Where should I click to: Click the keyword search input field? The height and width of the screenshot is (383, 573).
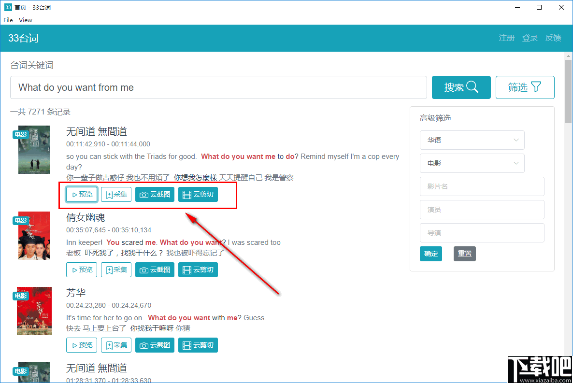coord(218,87)
